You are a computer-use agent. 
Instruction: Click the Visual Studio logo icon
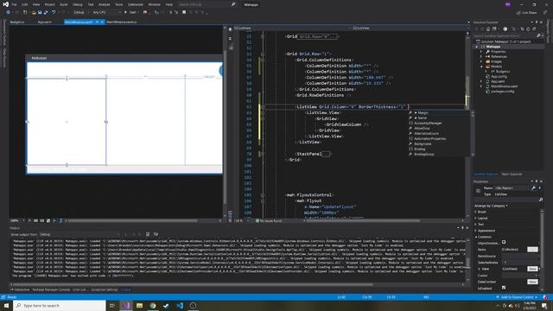tap(6, 4)
